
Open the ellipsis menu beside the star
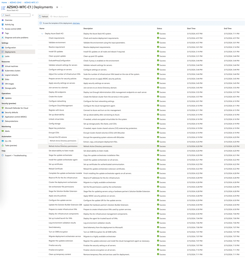pos(61,7)
